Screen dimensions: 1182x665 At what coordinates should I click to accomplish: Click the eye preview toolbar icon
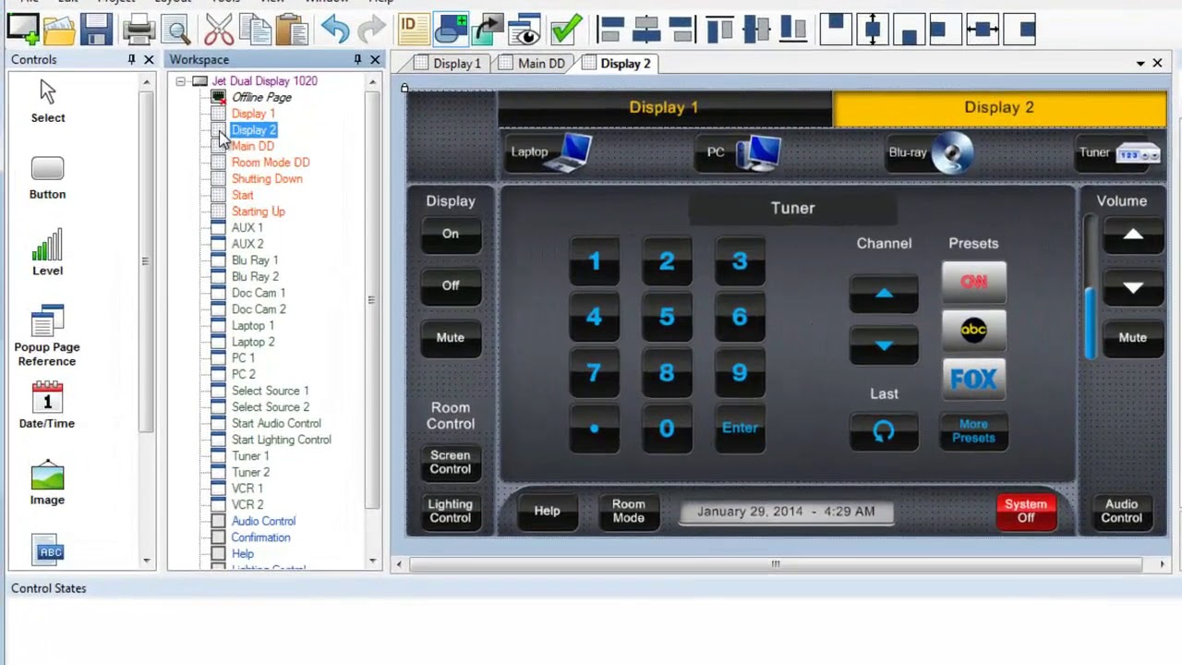coord(525,30)
